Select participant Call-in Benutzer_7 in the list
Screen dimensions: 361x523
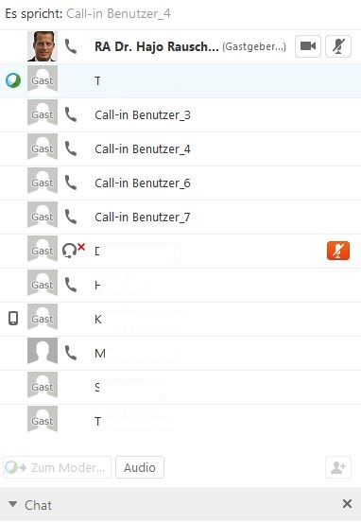[x=180, y=217]
